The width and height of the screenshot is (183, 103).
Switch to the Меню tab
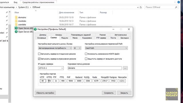coord(75,38)
